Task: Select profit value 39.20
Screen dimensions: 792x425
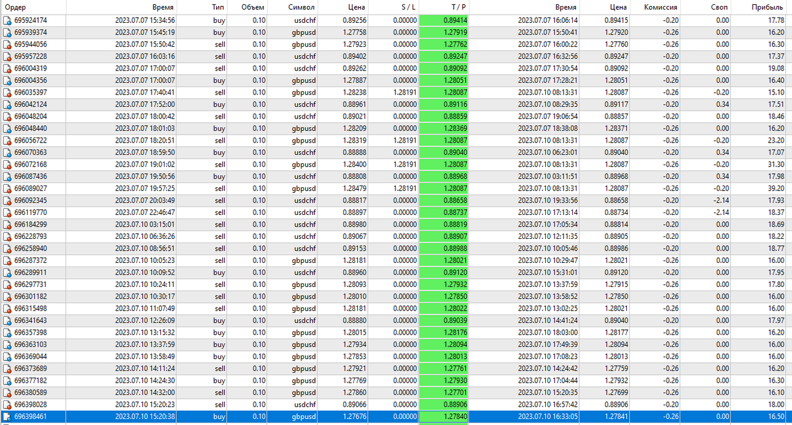Action: click(775, 189)
